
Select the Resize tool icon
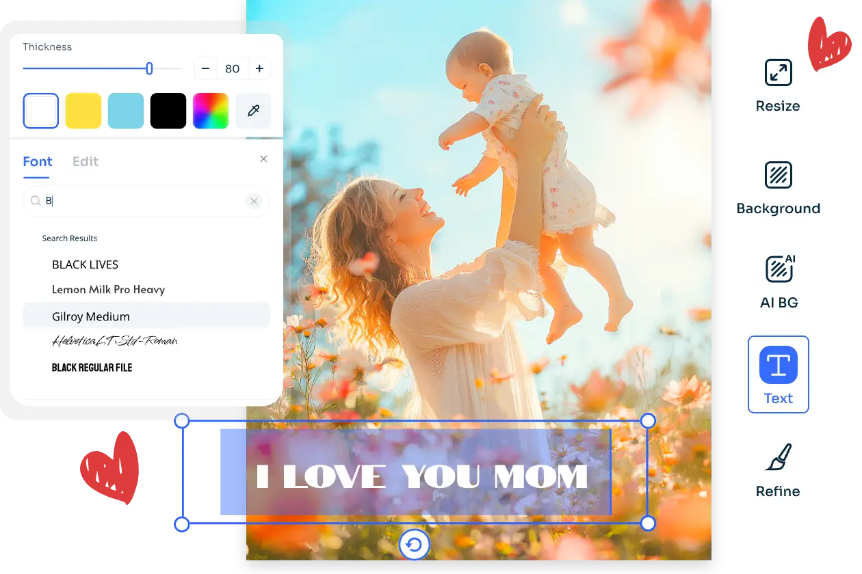click(x=778, y=73)
